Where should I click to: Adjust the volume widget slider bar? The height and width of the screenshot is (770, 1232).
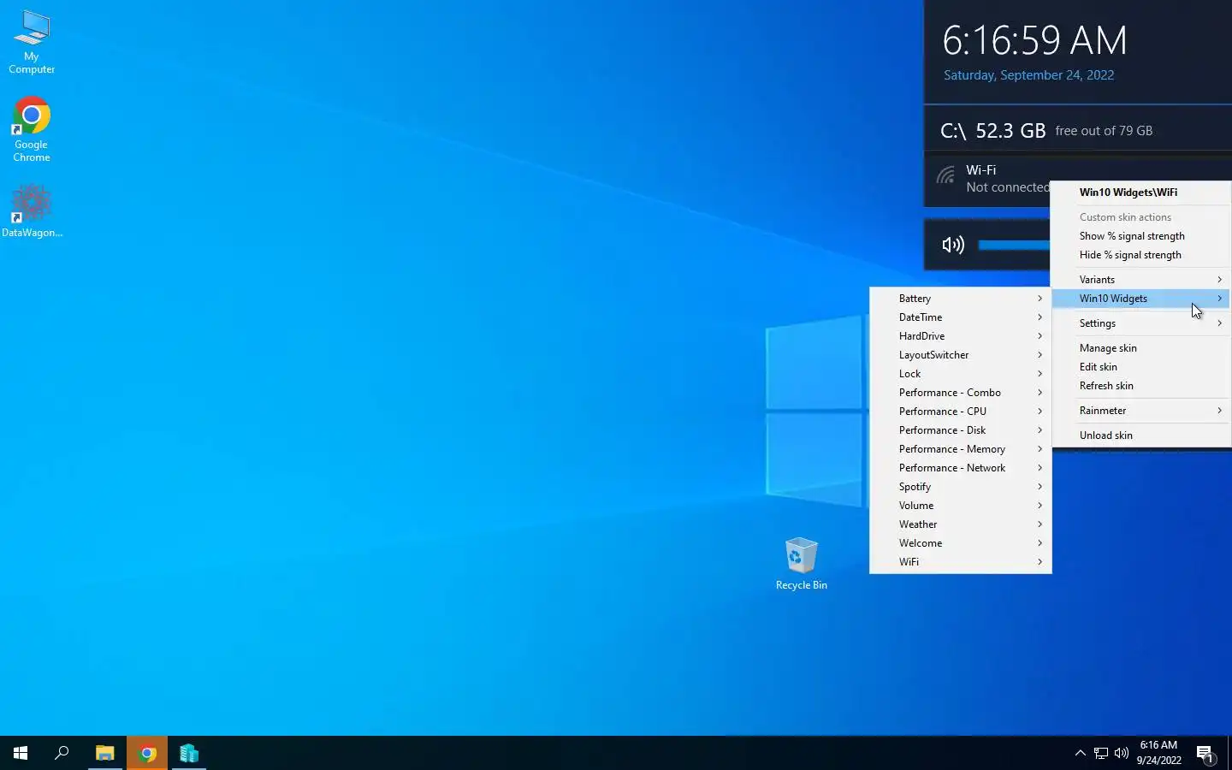click(1014, 245)
